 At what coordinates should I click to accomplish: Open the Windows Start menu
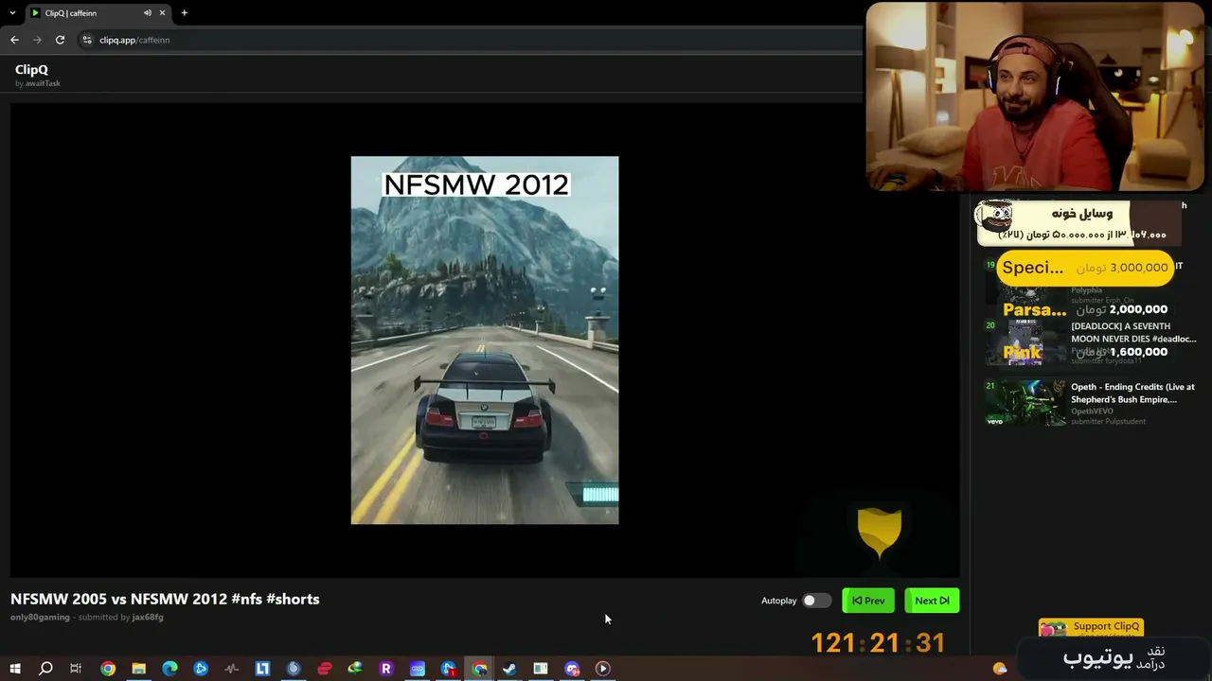(x=15, y=669)
